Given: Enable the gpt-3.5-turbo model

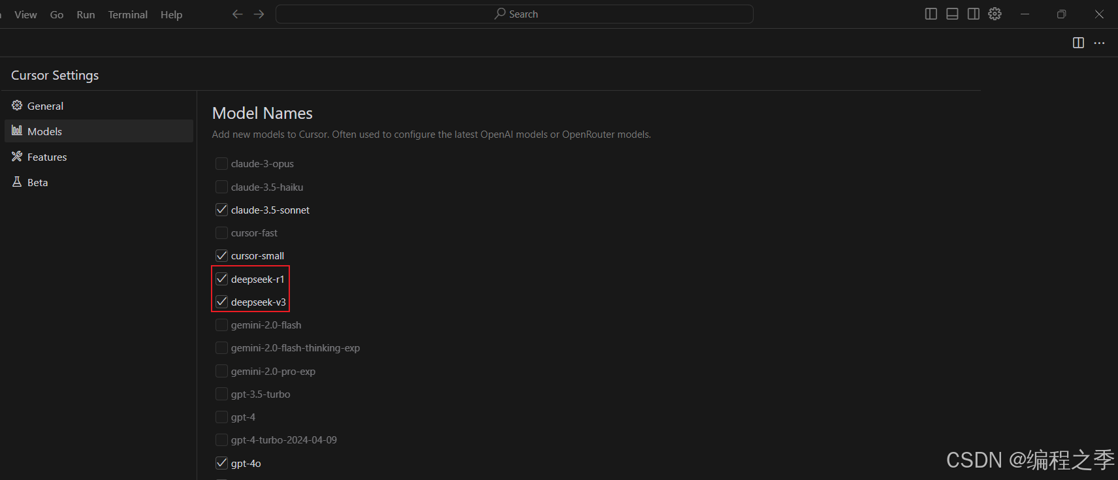Looking at the screenshot, I should point(221,394).
